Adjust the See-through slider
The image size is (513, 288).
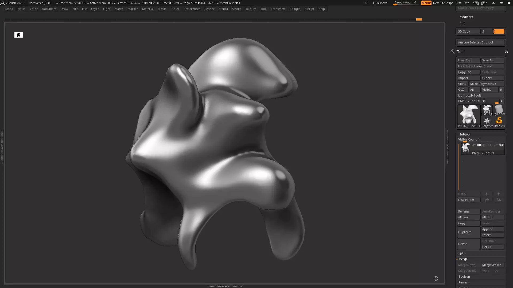point(406,3)
